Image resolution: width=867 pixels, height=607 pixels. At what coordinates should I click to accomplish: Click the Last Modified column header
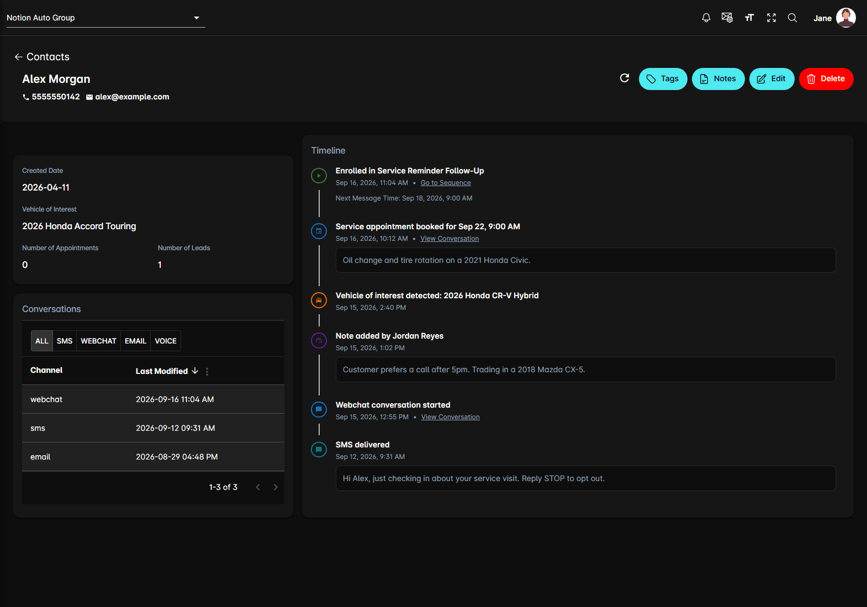point(162,371)
